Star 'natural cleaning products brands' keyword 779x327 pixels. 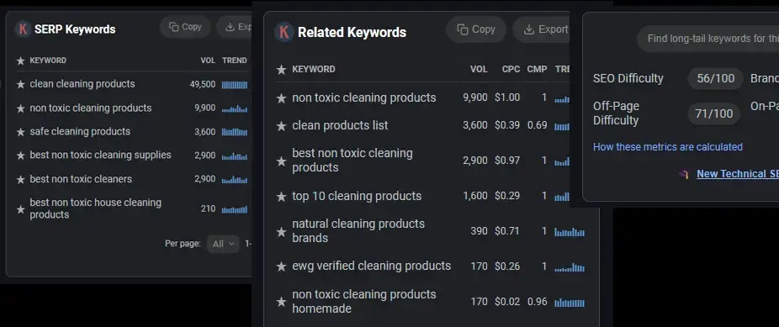coord(281,232)
